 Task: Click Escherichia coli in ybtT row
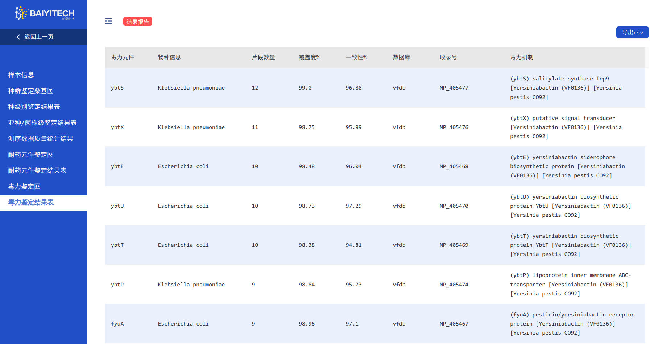point(183,245)
